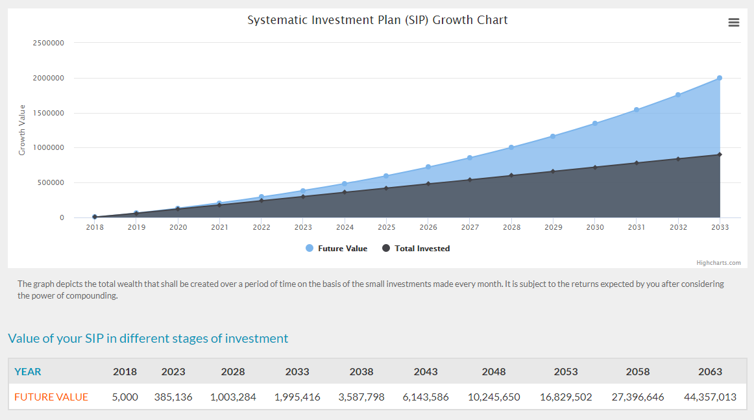
Task: Select the 44,357,013 future value cell
Action: tap(710, 397)
